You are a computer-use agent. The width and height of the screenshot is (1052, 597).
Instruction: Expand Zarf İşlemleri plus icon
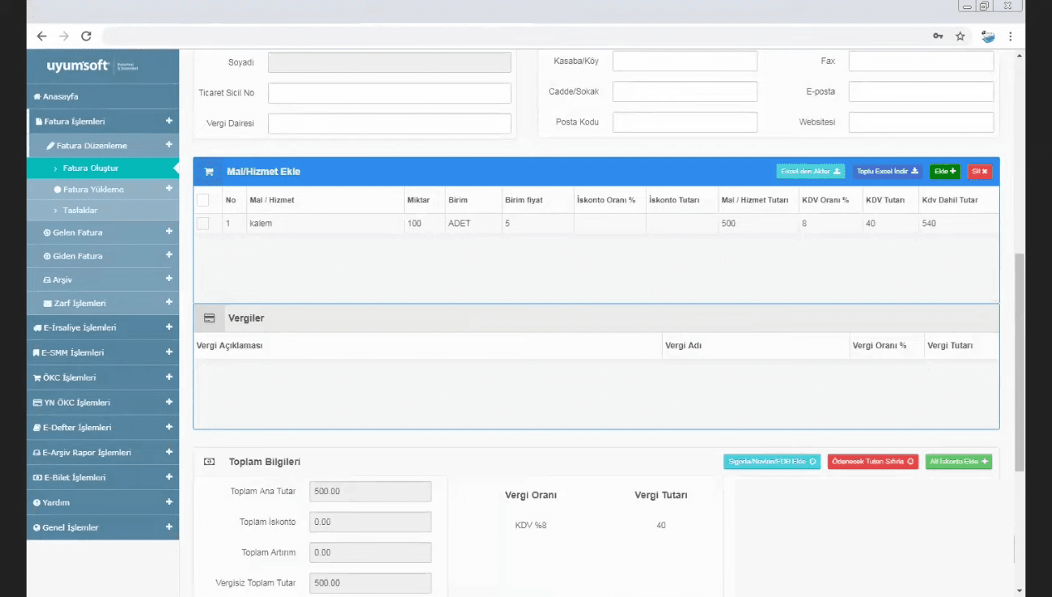click(169, 303)
